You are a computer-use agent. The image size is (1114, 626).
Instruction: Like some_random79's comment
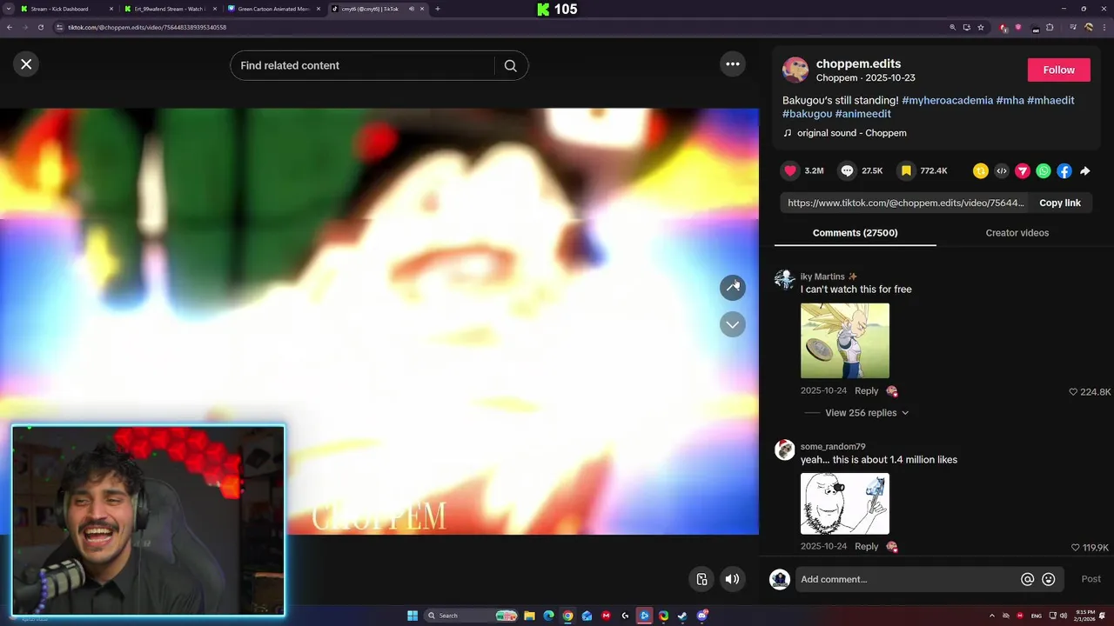click(x=1076, y=548)
